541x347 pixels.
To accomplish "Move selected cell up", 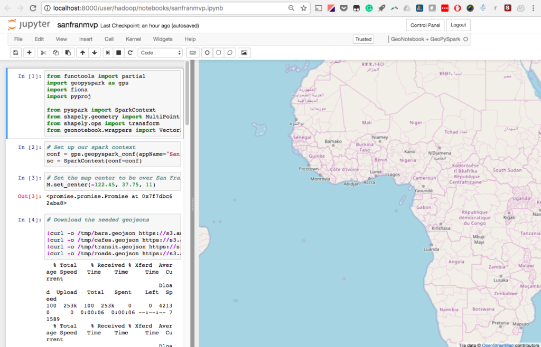I will click(82, 53).
